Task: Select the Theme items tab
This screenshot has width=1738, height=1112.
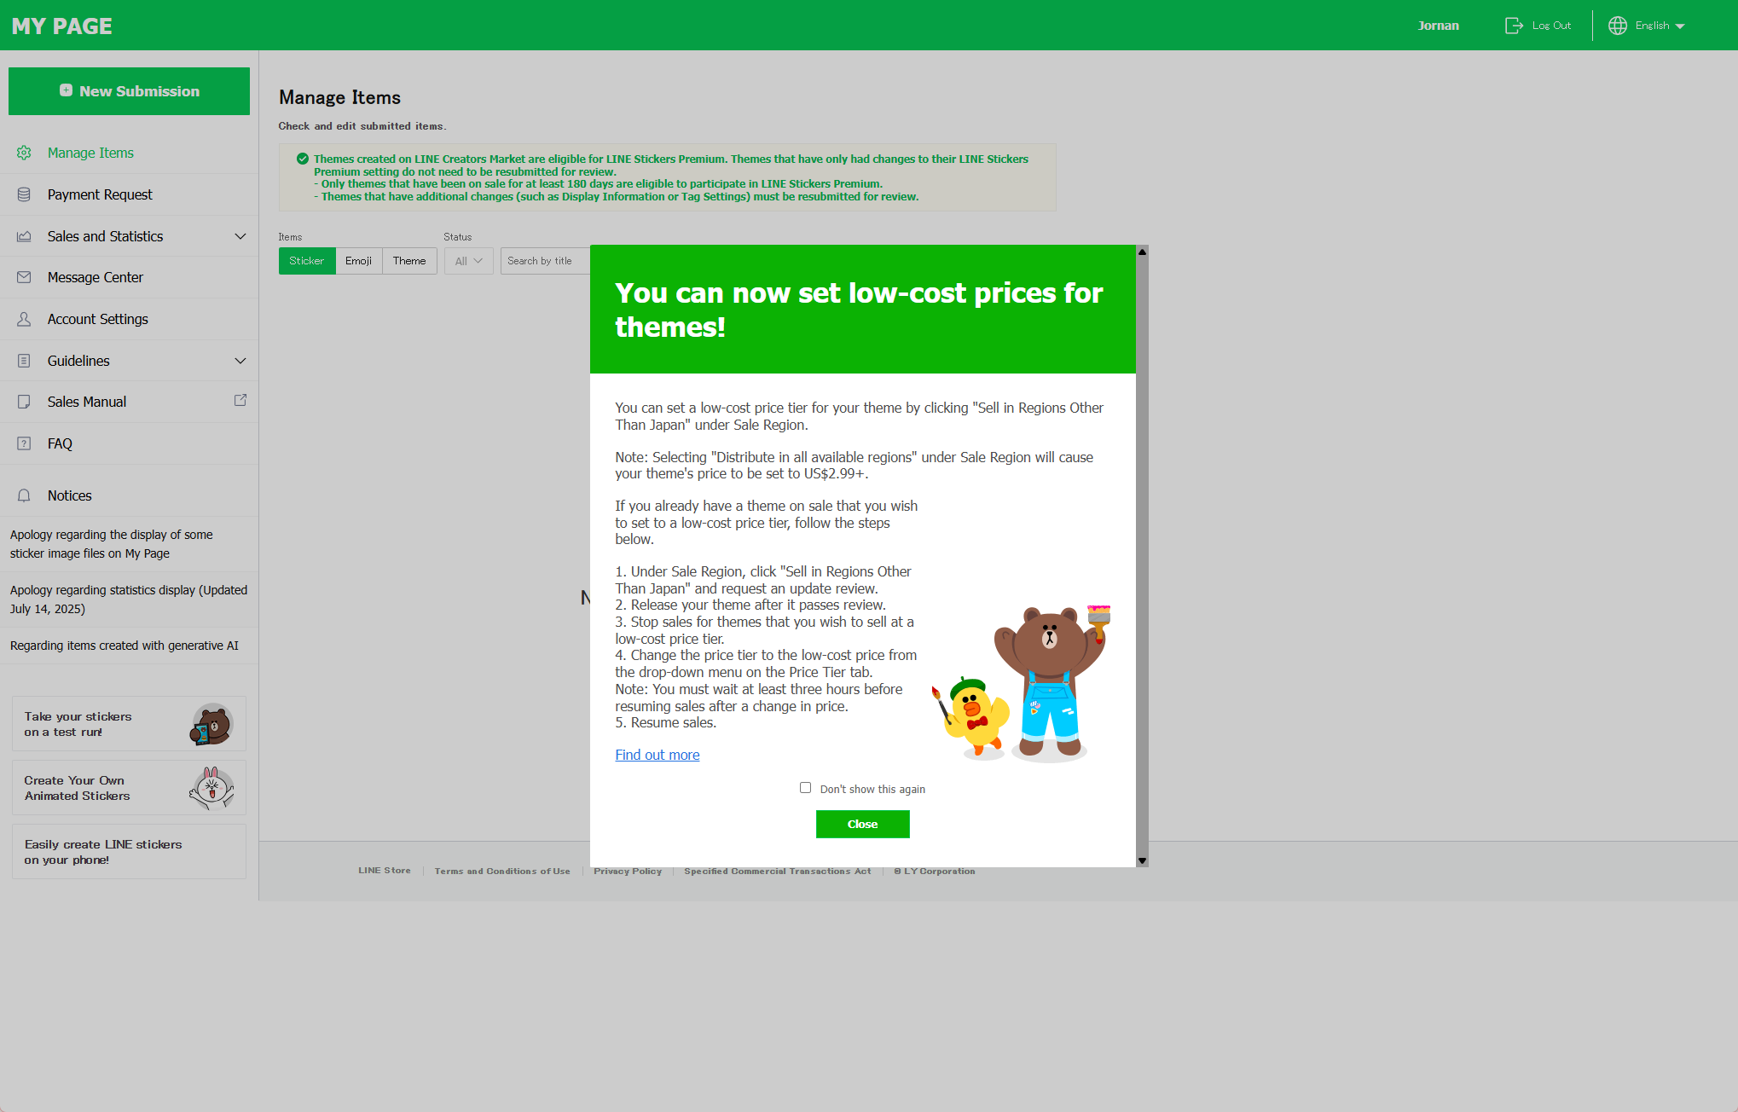Action: 409,261
